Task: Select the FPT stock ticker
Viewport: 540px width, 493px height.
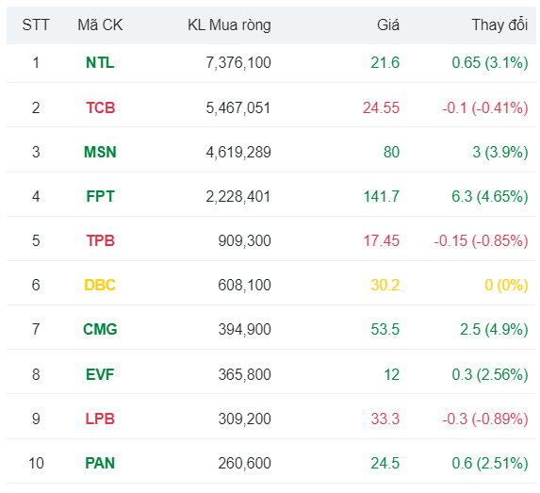Action: tap(100, 196)
